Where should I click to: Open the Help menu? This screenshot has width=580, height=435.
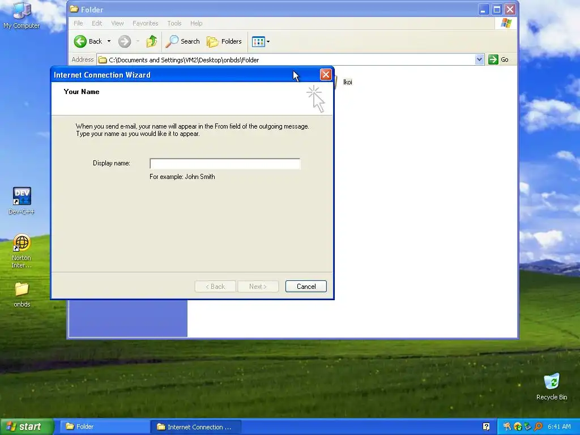(x=196, y=23)
